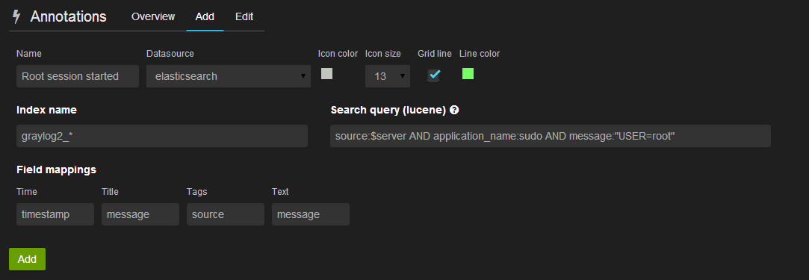Click the 'Name' field label

tap(29, 54)
